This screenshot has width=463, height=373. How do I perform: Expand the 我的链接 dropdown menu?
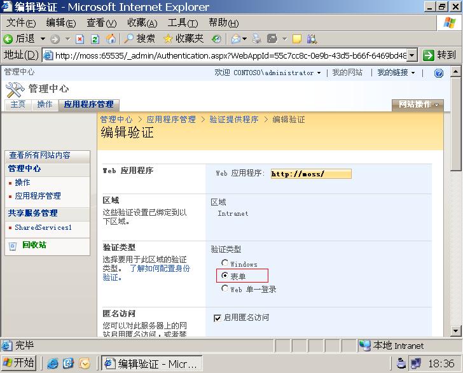pyautogui.click(x=396, y=73)
